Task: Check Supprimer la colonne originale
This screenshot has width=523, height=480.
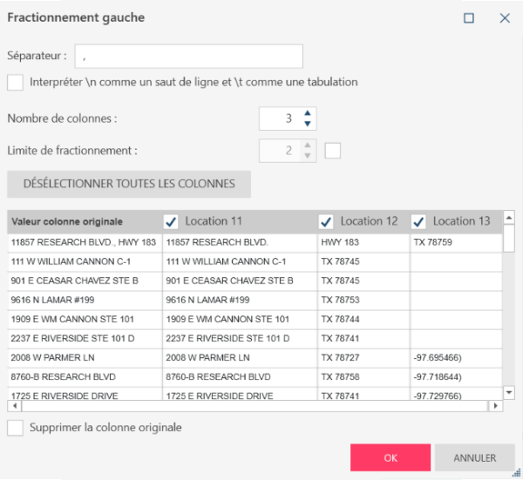Action: [x=15, y=428]
